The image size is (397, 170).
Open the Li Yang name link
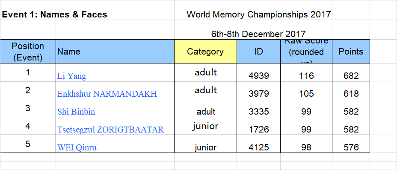point(71,76)
